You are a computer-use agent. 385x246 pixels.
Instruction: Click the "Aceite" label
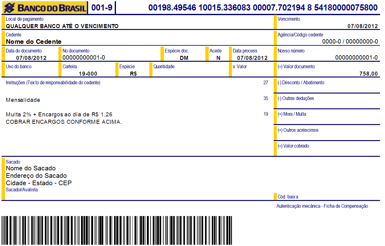tap(216, 51)
